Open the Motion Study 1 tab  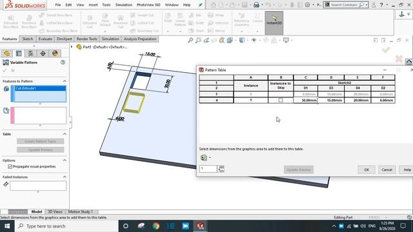[80, 212]
